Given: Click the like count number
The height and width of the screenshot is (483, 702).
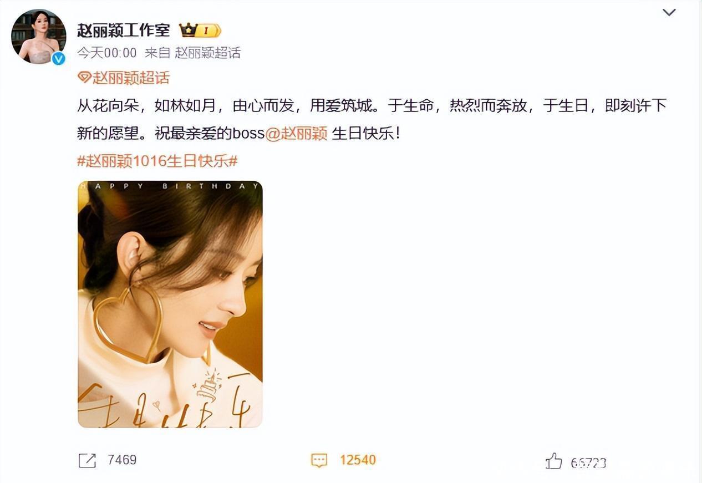Looking at the screenshot, I should (588, 462).
